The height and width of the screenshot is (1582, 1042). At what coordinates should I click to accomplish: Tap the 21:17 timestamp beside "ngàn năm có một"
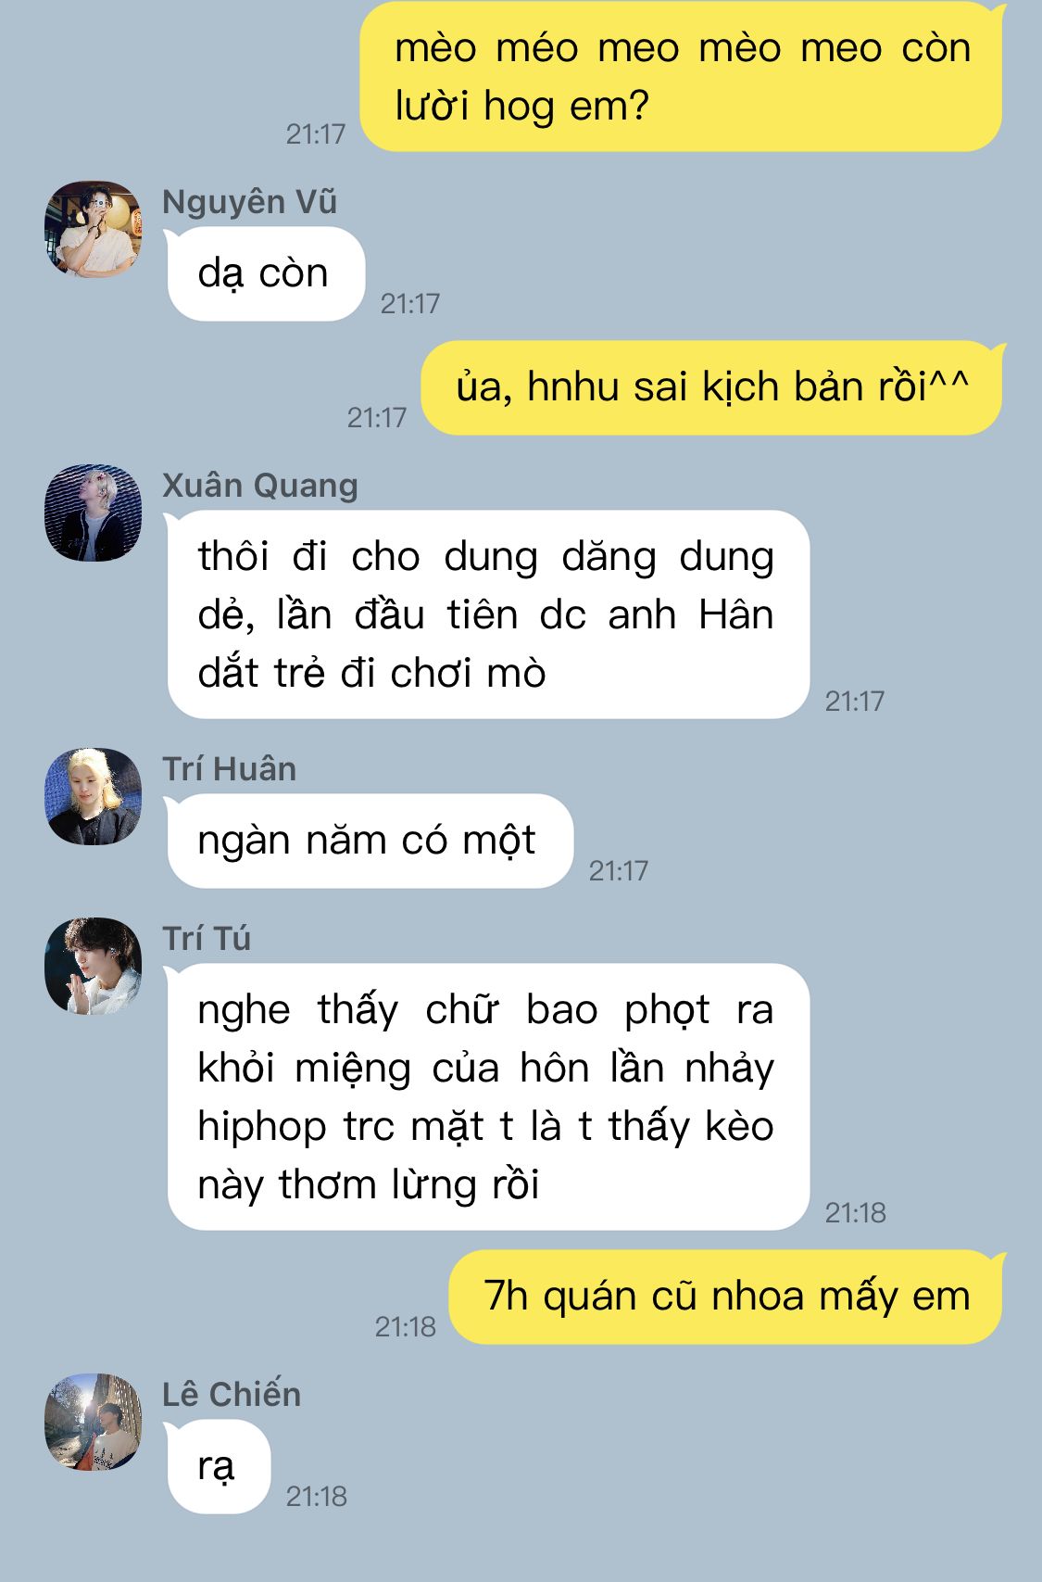tap(619, 870)
